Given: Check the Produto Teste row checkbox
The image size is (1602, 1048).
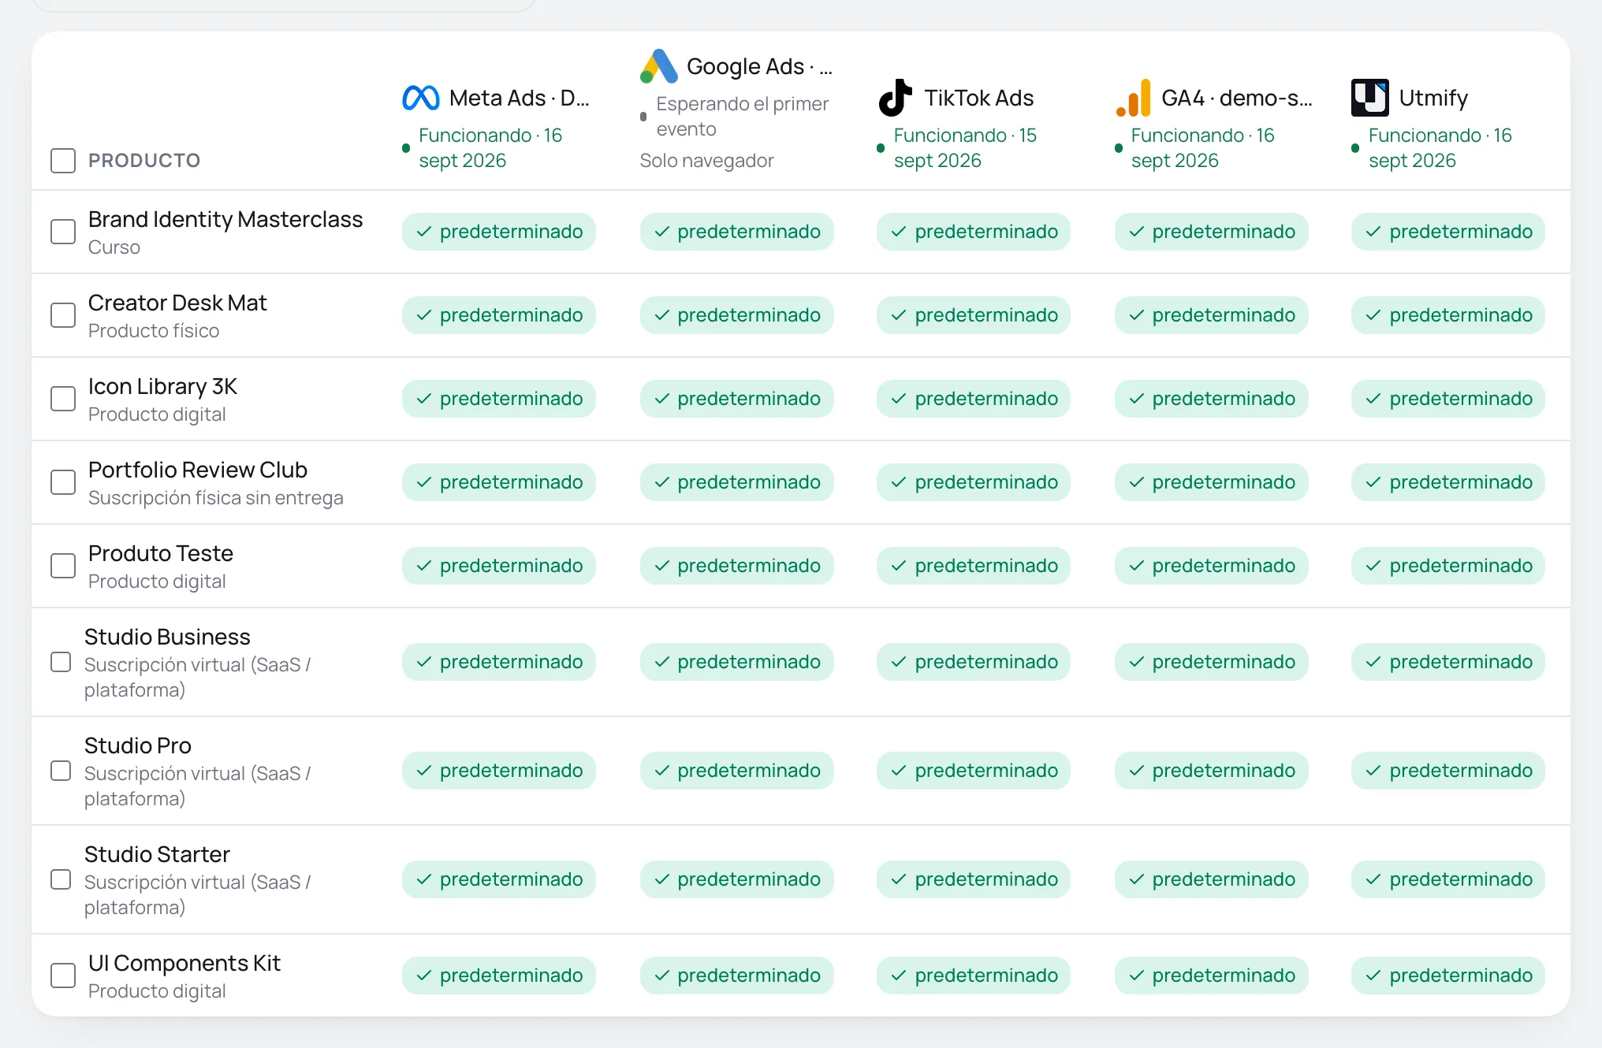Looking at the screenshot, I should click(x=63, y=566).
